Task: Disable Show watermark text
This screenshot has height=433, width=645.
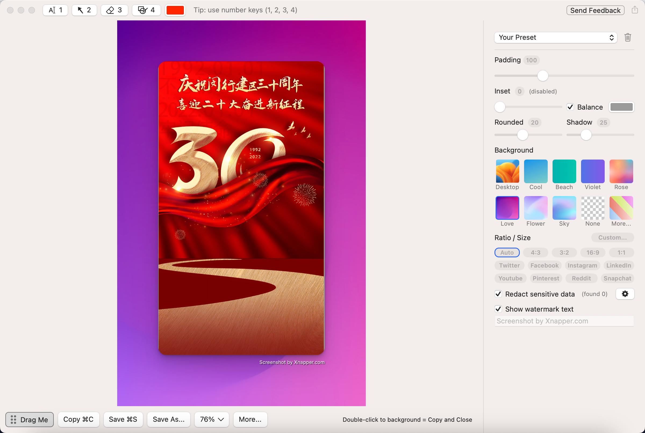Action: click(498, 309)
